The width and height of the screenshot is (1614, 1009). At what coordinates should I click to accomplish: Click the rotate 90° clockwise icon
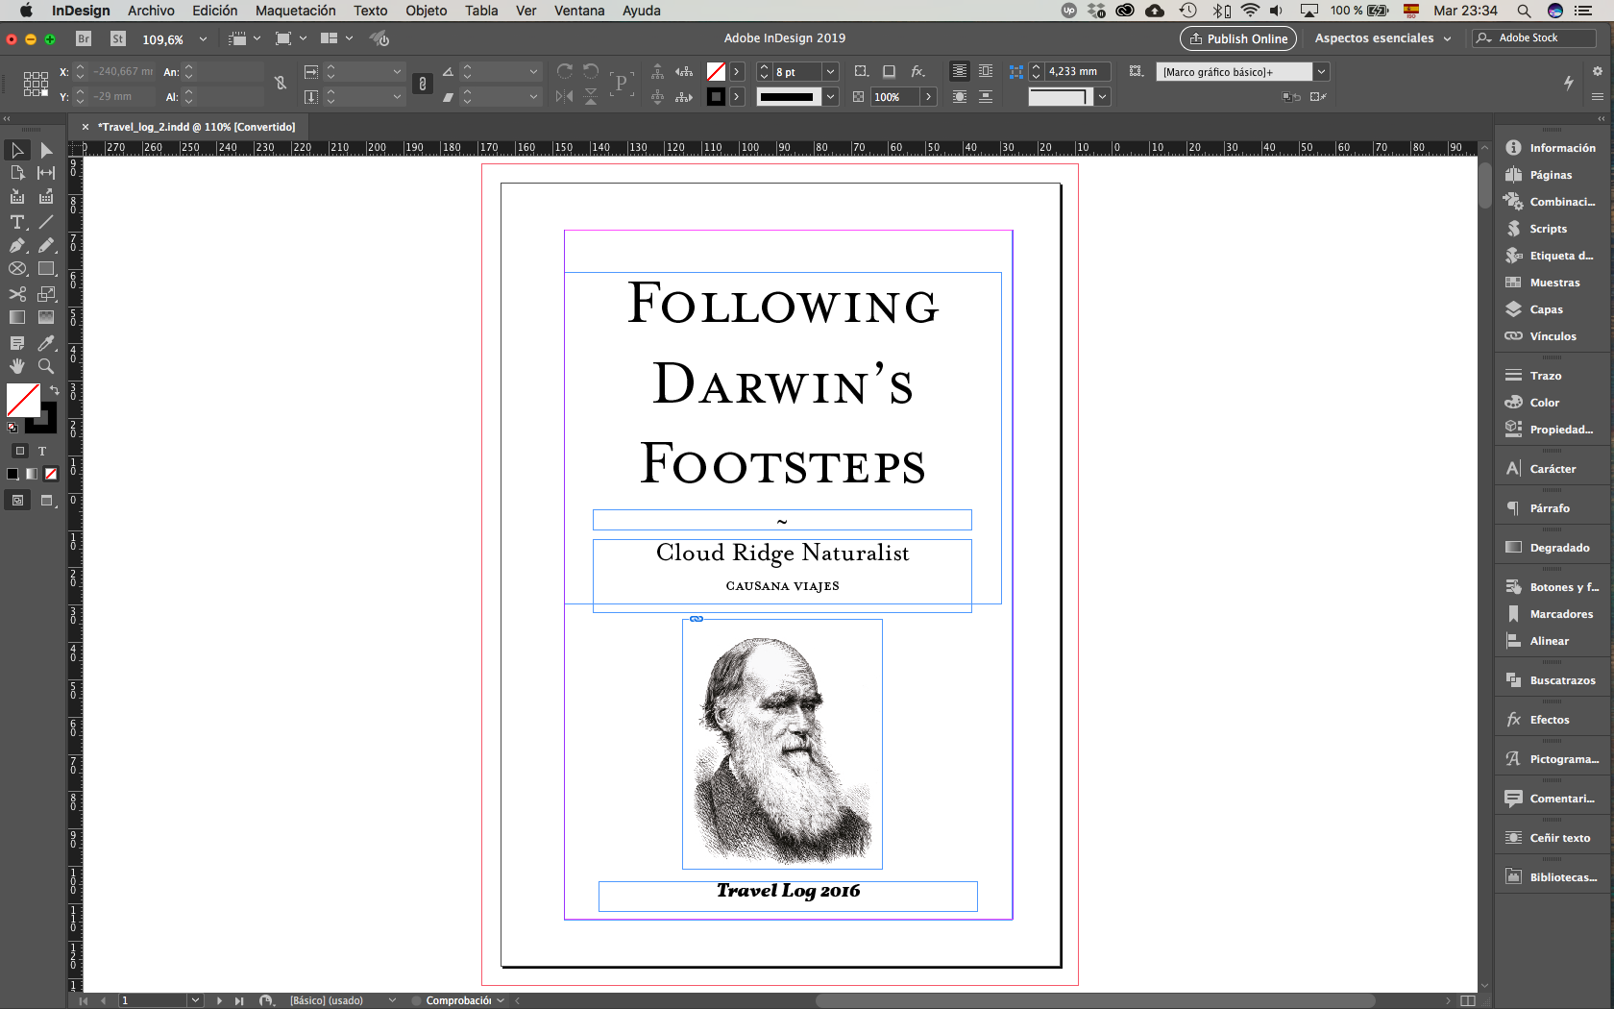[565, 71]
